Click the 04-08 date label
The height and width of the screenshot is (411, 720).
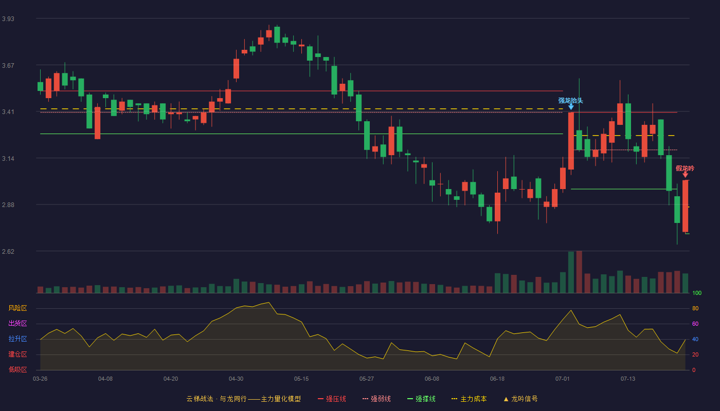(105, 379)
